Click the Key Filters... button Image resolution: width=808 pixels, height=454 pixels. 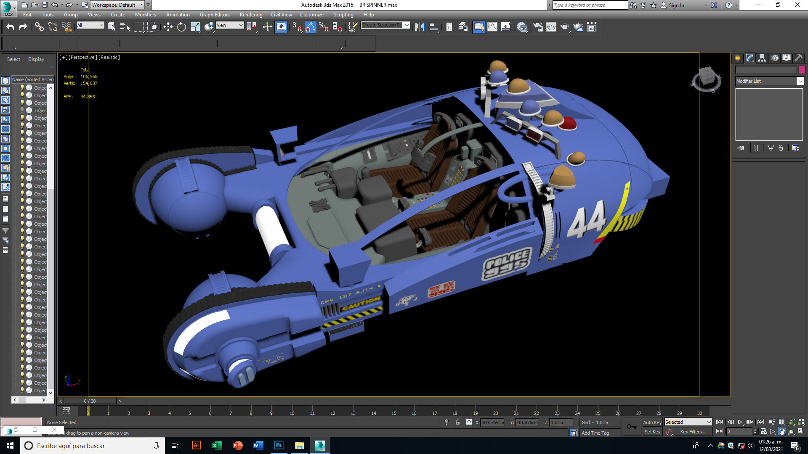coord(693,432)
